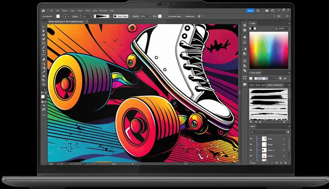Click the None swatch in the Color panel
This screenshot has width=329, height=189.
point(250,28)
